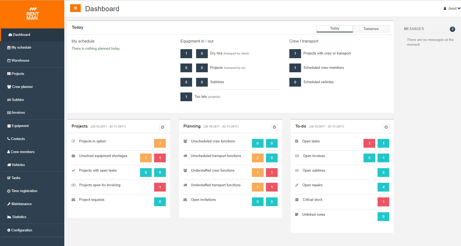Select the Today tab
Image resolution: width=461 pixels, height=246 pixels.
pyautogui.click(x=334, y=28)
